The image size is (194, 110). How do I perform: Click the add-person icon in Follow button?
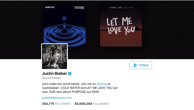coord(135,65)
